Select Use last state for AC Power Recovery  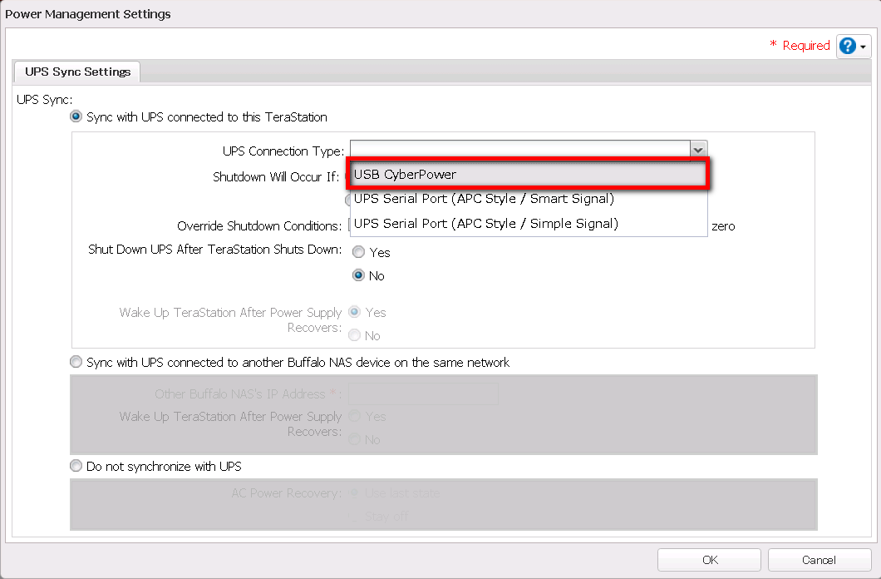pos(355,493)
